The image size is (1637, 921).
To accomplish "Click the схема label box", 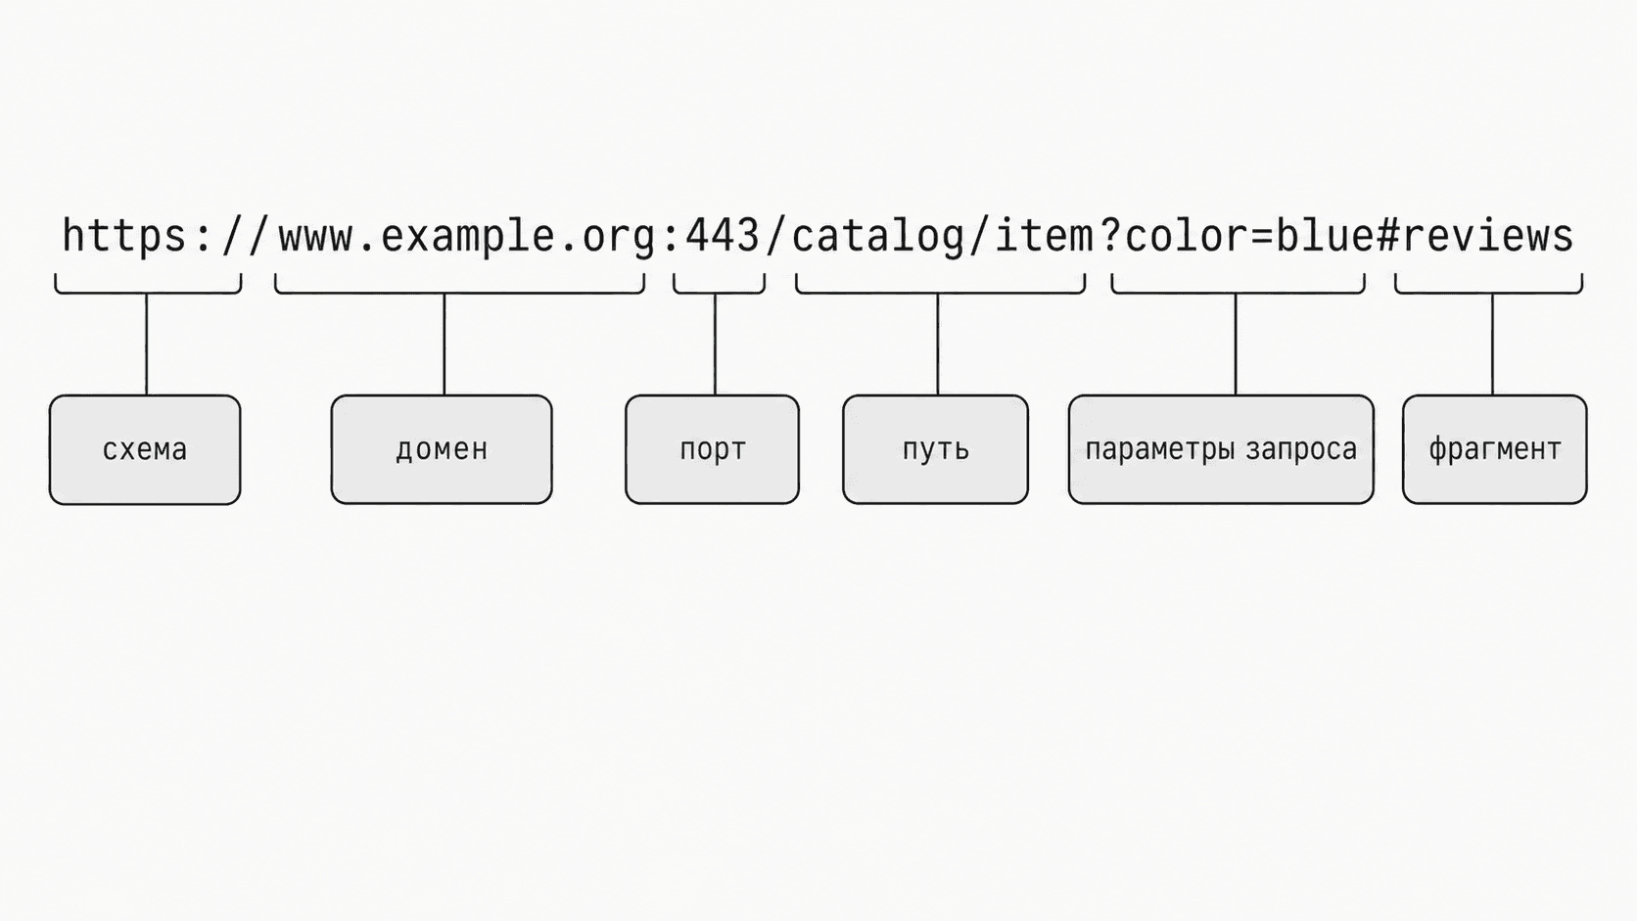I will 145,450.
